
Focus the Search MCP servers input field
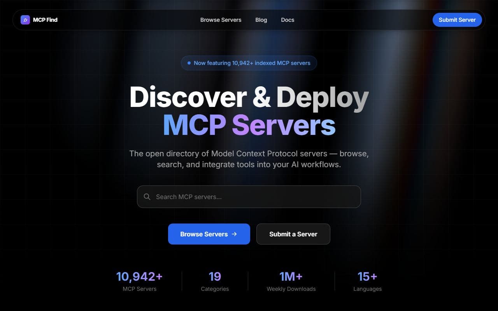pyautogui.click(x=249, y=197)
